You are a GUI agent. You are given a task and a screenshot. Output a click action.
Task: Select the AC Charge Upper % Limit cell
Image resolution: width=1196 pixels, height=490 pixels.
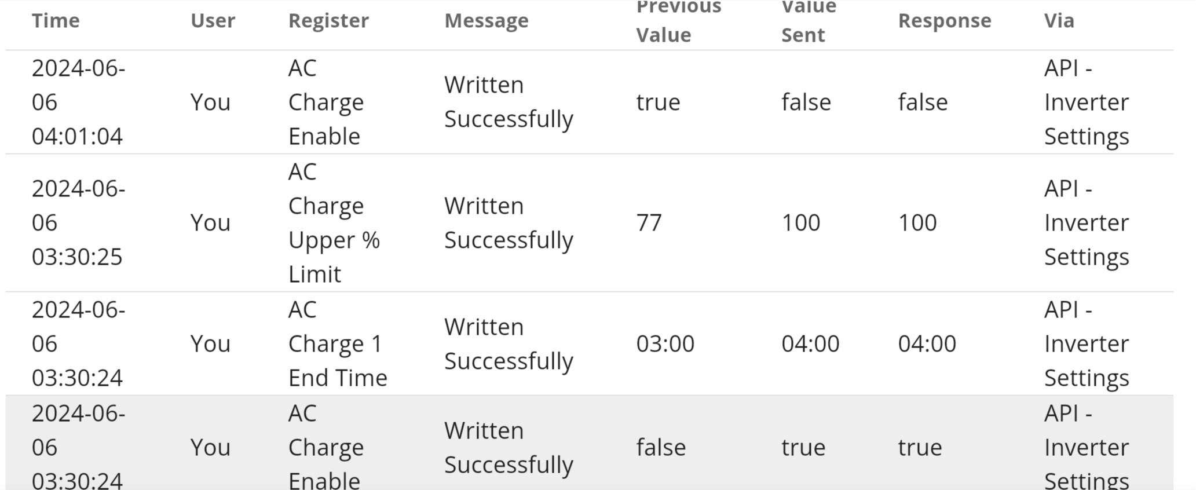pos(334,223)
